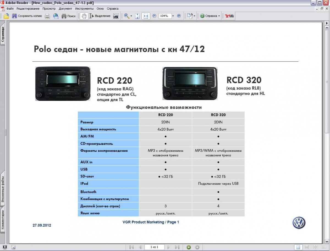Click the 'Выходная мощность' row label
The image size is (330, 251).
(98, 129)
